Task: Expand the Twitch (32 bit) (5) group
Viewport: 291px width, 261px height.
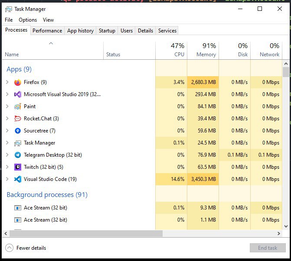Action: pyautogui.click(x=7, y=167)
